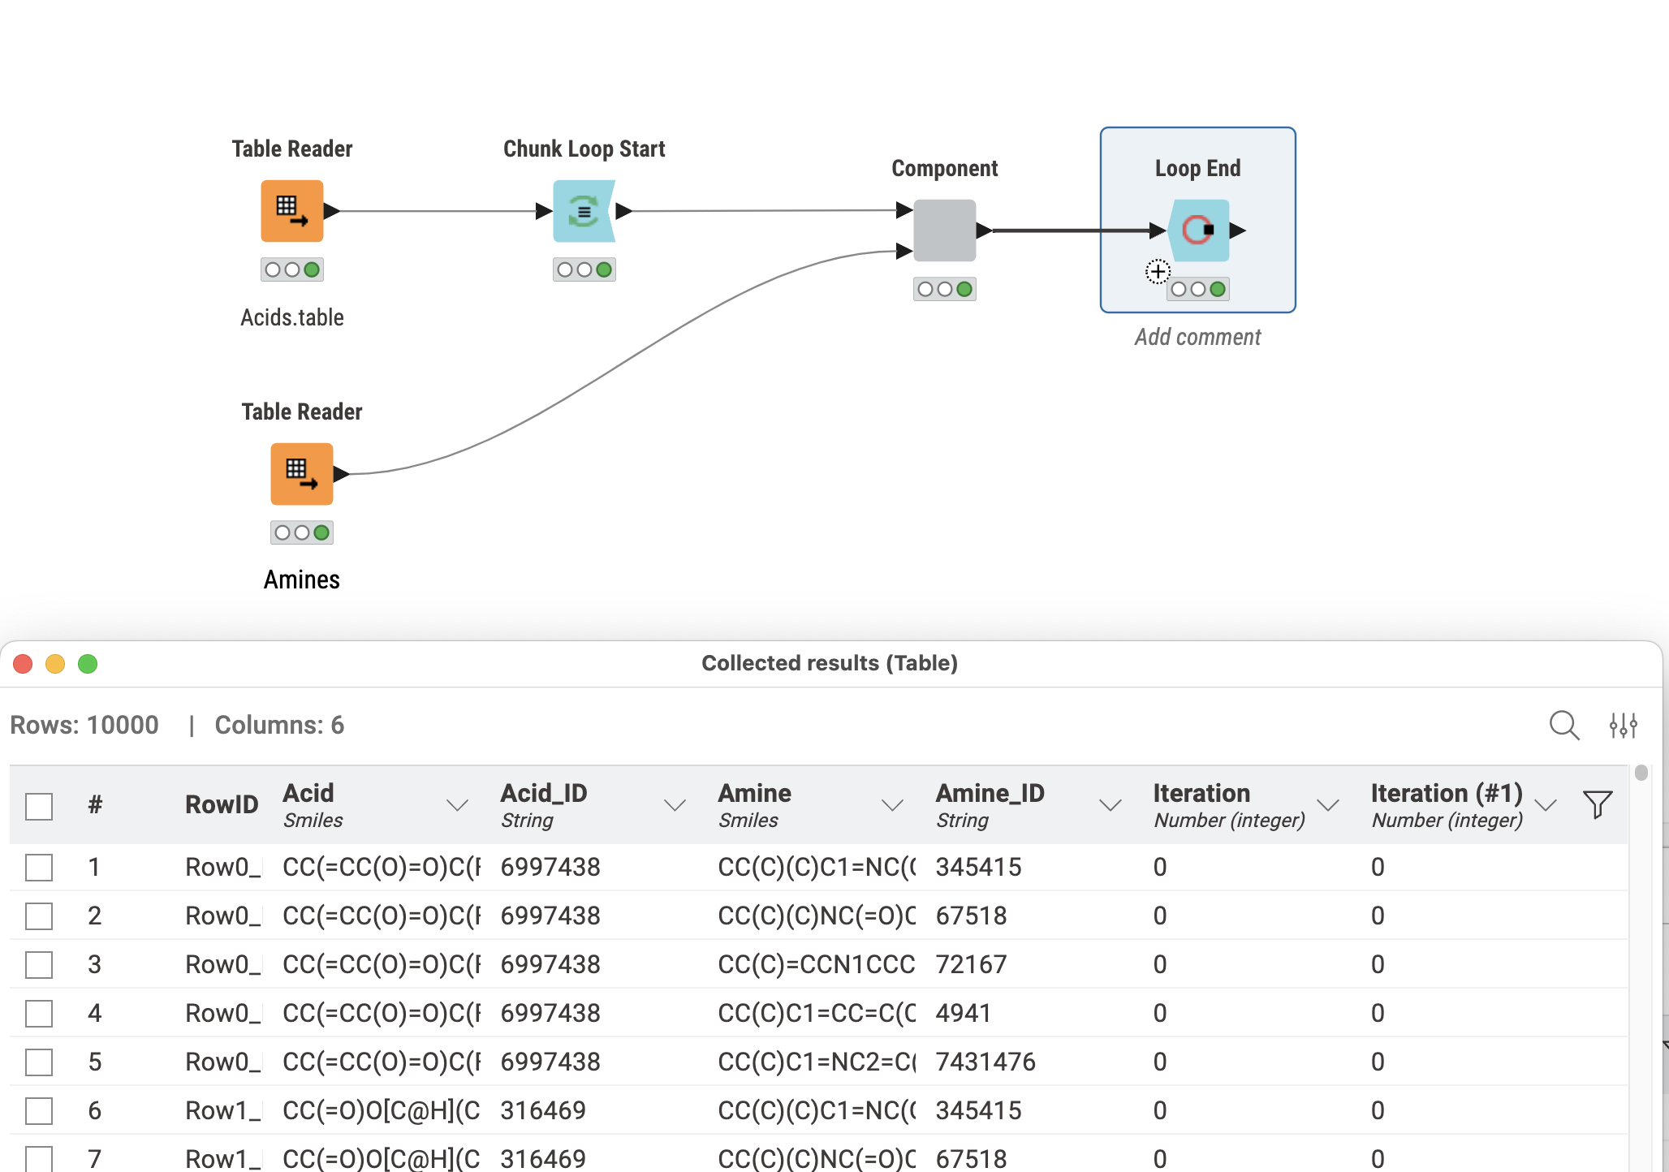Select the Chunk Loop Start node icon
This screenshot has width=1669, height=1172.
tap(584, 211)
